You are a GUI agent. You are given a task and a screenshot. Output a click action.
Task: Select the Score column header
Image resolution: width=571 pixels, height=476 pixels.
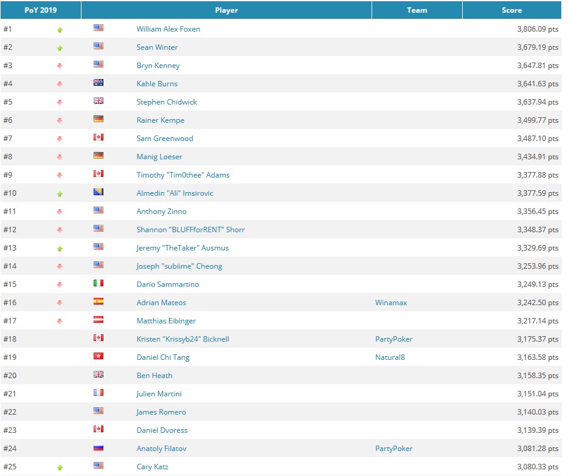click(x=511, y=10)
